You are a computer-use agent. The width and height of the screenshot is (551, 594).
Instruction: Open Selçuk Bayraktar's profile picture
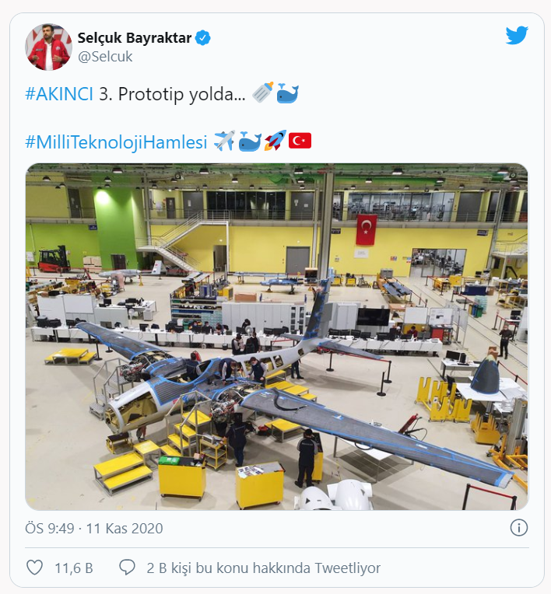[48, 47]
